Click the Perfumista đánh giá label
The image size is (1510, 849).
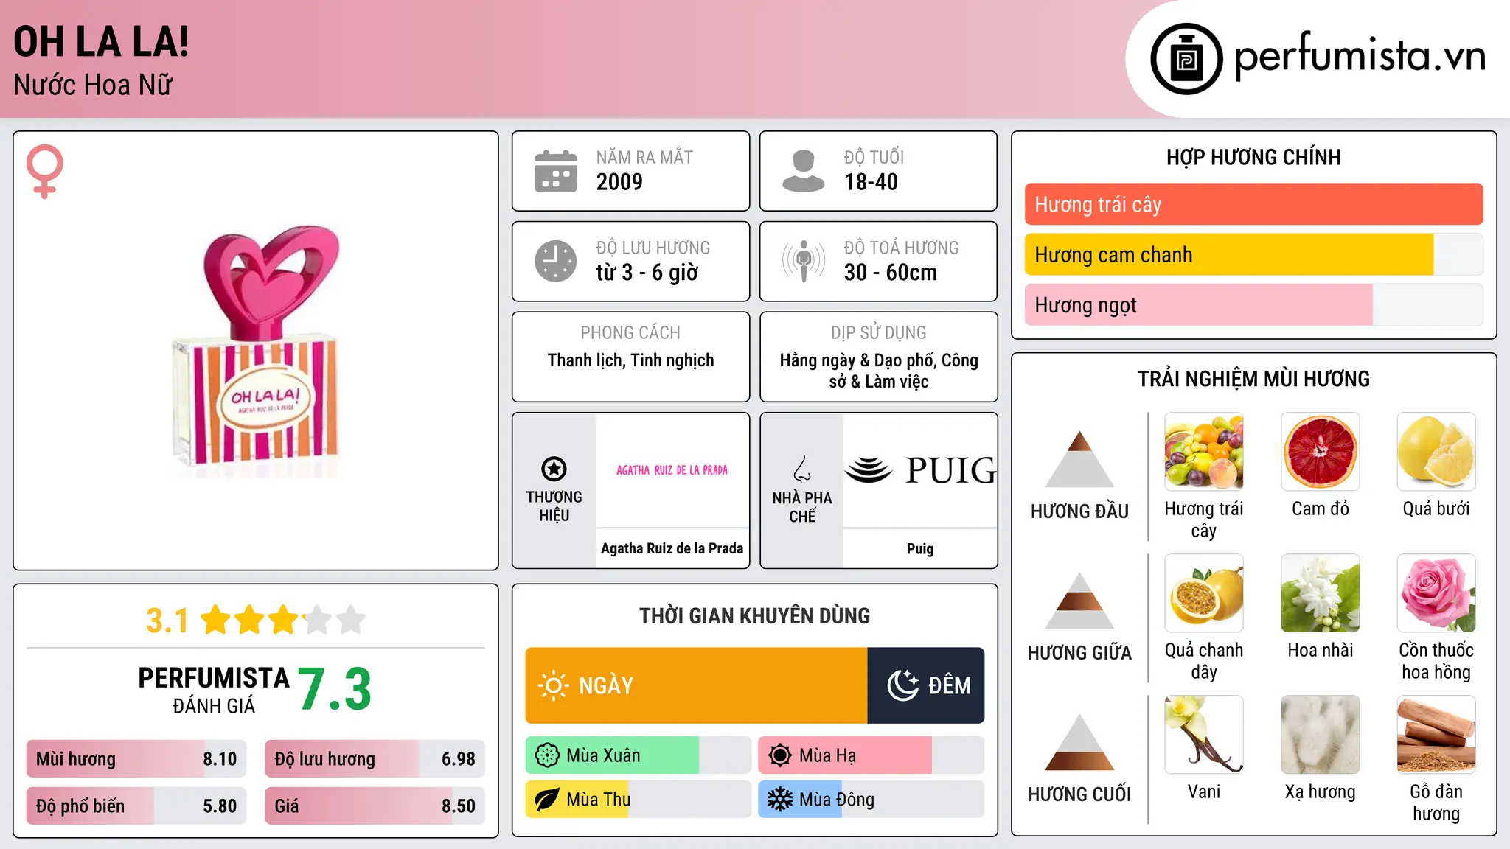214,690
